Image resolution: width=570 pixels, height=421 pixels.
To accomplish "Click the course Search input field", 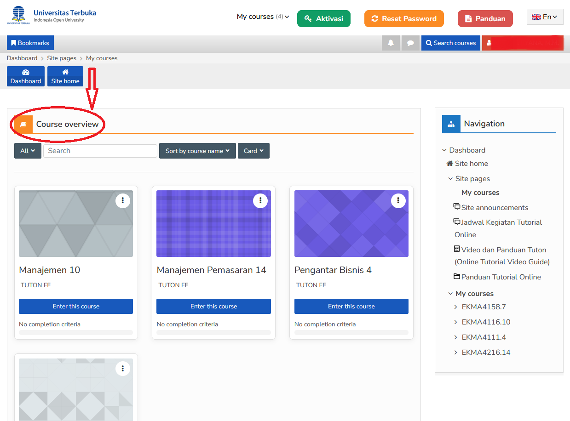I will pos(100,150).
